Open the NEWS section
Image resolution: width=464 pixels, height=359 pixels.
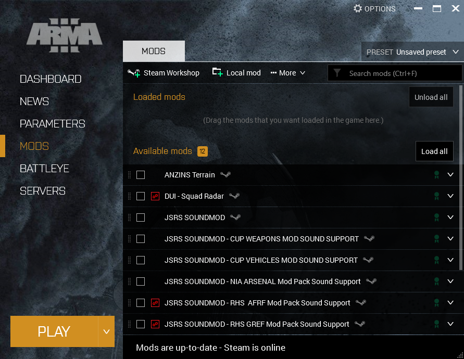click(x=34, y=101)
